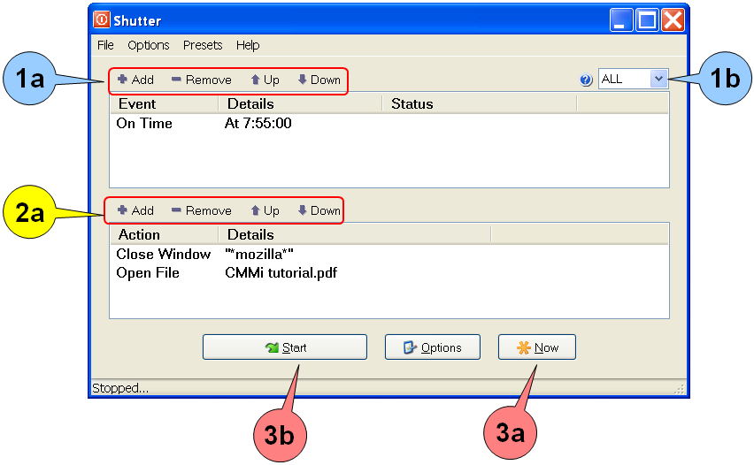The image size is (754, 465).
Task: Open the Presets menu
Action: 203,45
